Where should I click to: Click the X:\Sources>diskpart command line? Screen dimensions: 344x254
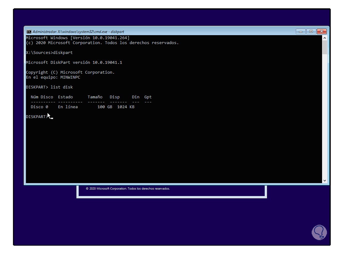click(x=49, y=52)
